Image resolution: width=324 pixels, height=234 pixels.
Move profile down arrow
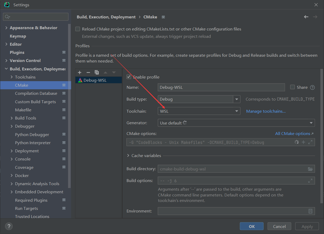[x=114, y=72]
